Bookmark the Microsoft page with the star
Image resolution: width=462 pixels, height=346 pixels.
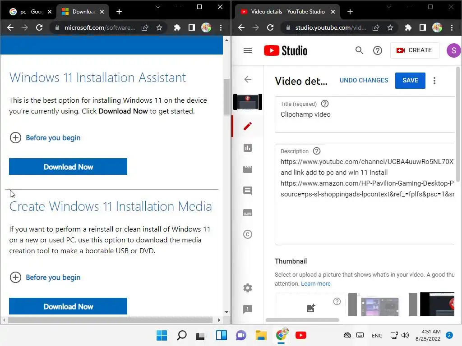pos(159,27)
